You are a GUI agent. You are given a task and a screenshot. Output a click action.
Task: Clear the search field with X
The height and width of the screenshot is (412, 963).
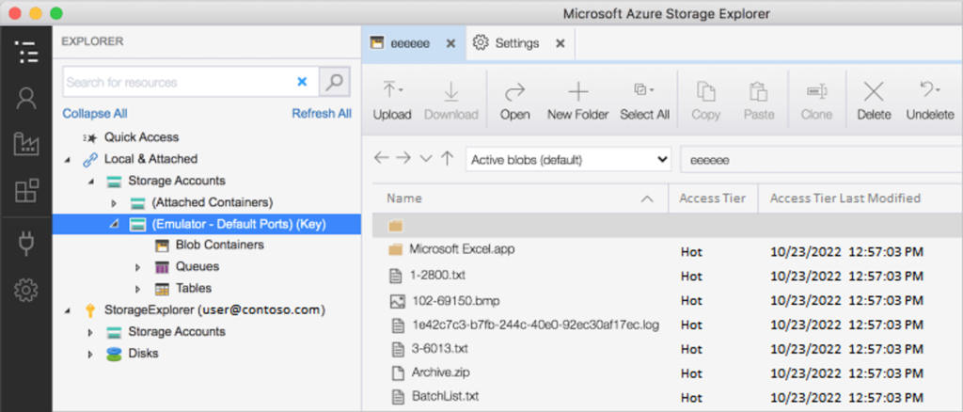point(302,82)
